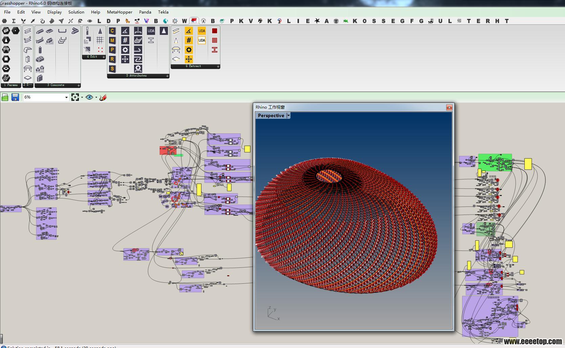The image size is (565, 348).
Task: Expand the Zoom Extents dropdown arrow
Action: pyautogui.click(x=82, y=97)
